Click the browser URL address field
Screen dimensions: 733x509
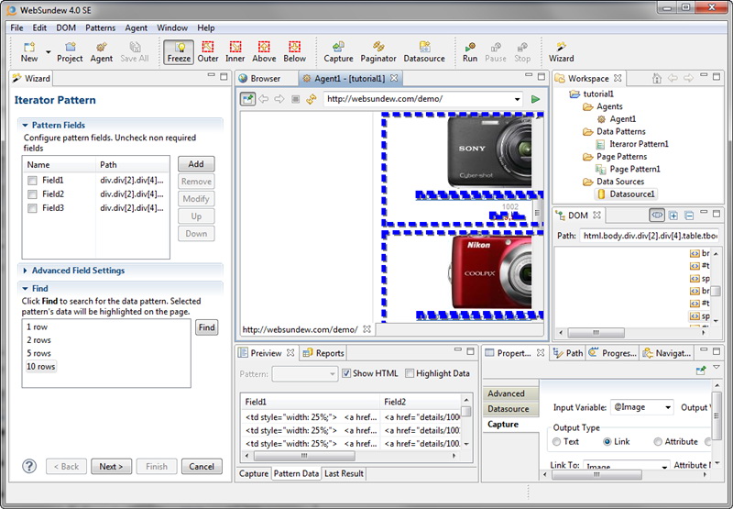click(417, 99)
